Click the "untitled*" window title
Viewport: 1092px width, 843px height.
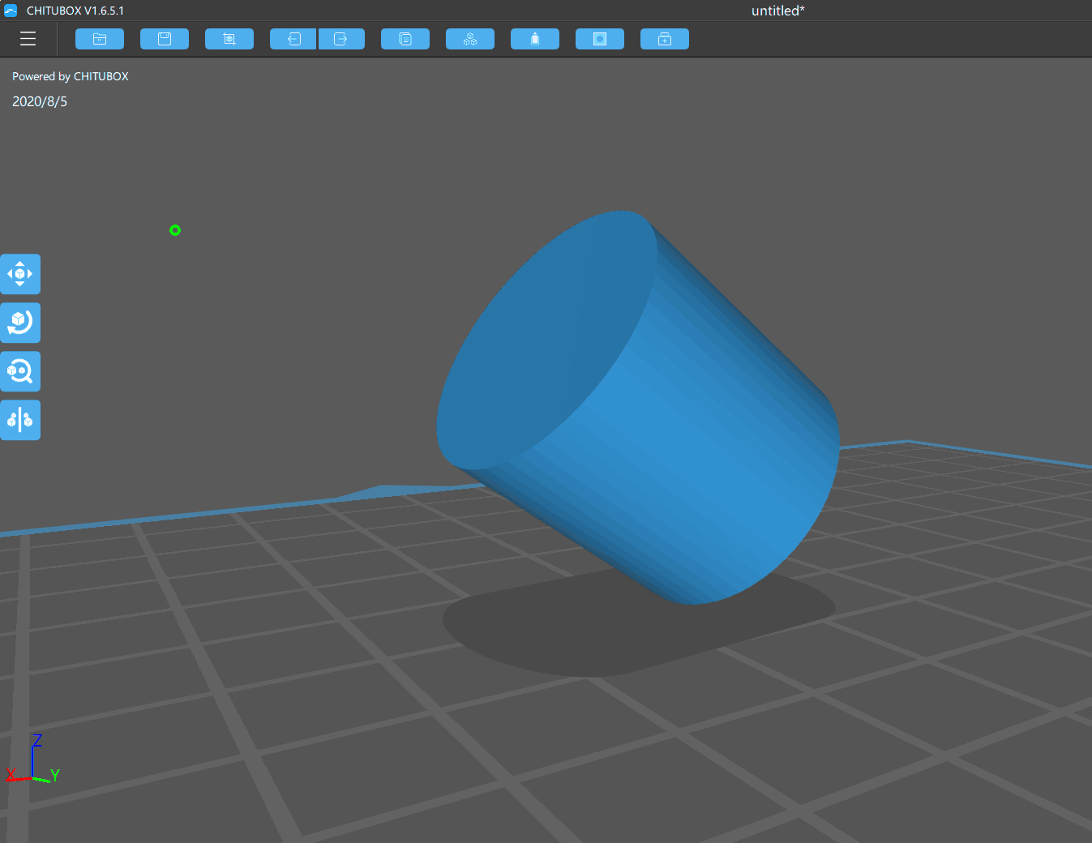778,11
